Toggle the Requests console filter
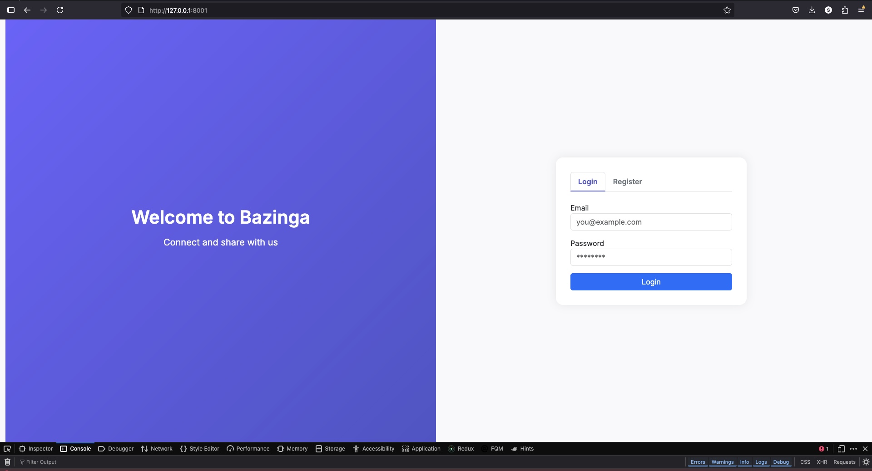 pyautogui.click(x=844, y=462)
